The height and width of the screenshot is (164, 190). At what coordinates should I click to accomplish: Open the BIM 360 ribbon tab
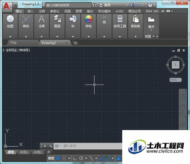[152, 11]
